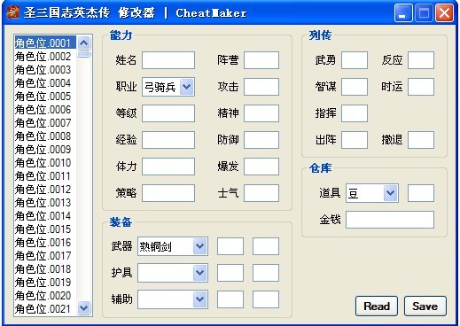Click the 策略 strategy input field

168,193
